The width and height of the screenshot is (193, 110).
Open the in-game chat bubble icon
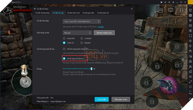click(x=171, y=10)
